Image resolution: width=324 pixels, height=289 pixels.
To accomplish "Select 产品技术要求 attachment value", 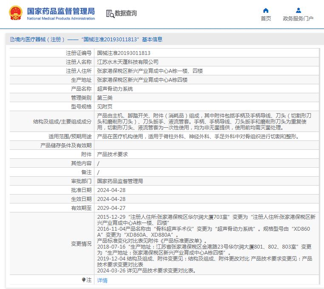I will (x=112, y=155).
